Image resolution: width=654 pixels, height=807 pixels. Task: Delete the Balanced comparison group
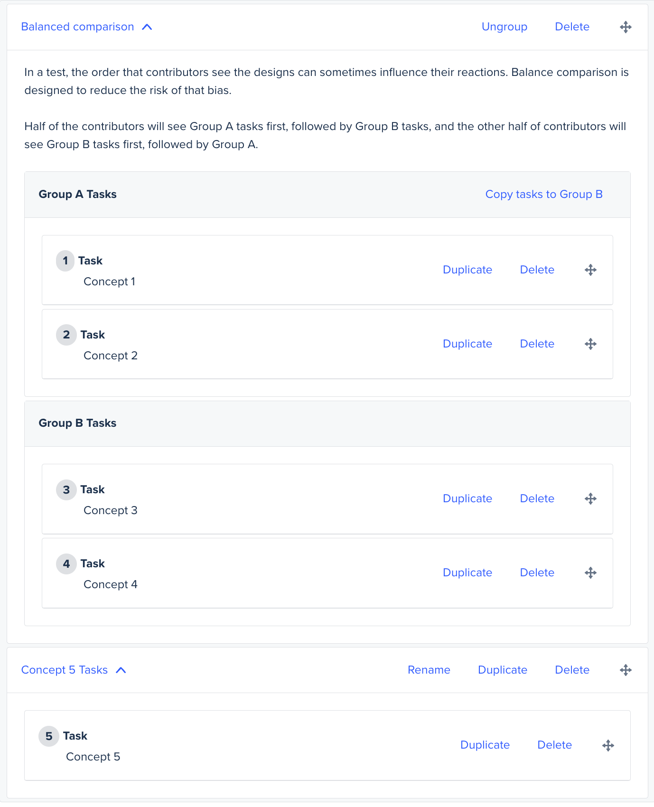click(x=572, y=27)
